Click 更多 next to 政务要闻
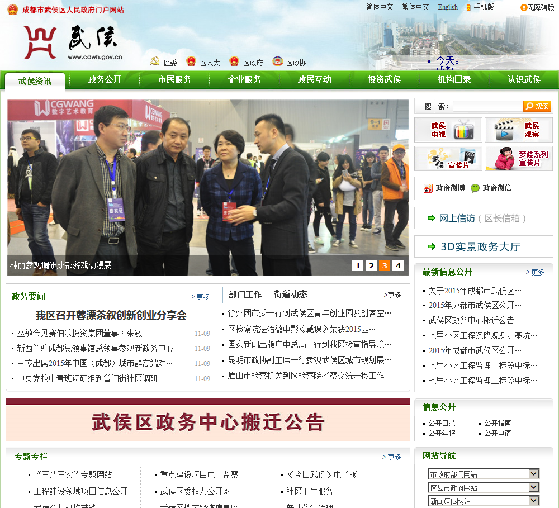 click(x=200, y=297)
